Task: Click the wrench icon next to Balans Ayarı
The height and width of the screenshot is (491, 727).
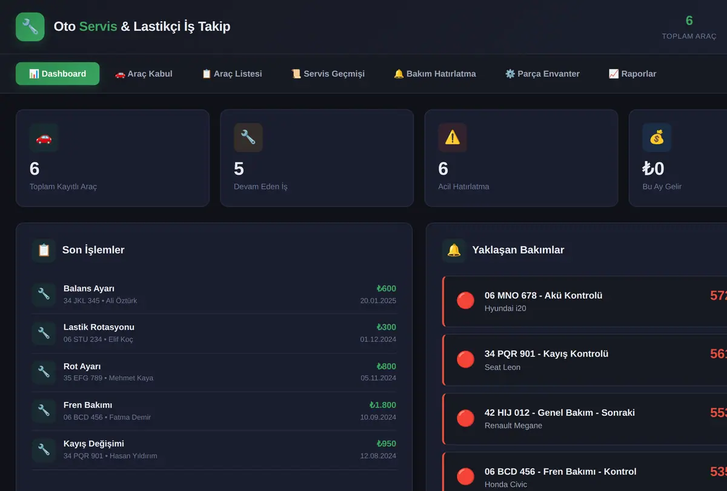Action: coord(44,294)
